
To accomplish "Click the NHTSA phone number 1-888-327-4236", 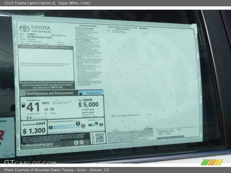I will tap(56, 87).
